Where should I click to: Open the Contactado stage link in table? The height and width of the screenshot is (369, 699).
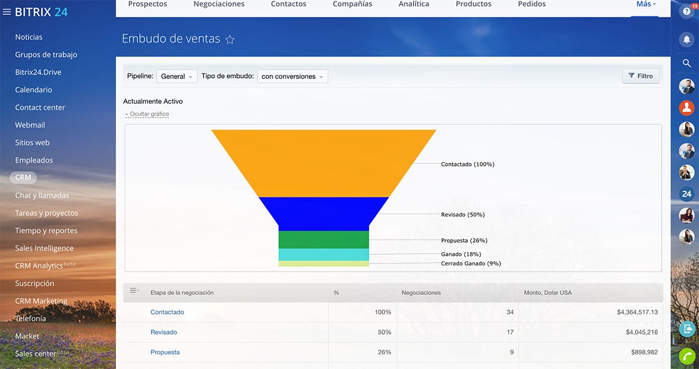click(167, 312)
